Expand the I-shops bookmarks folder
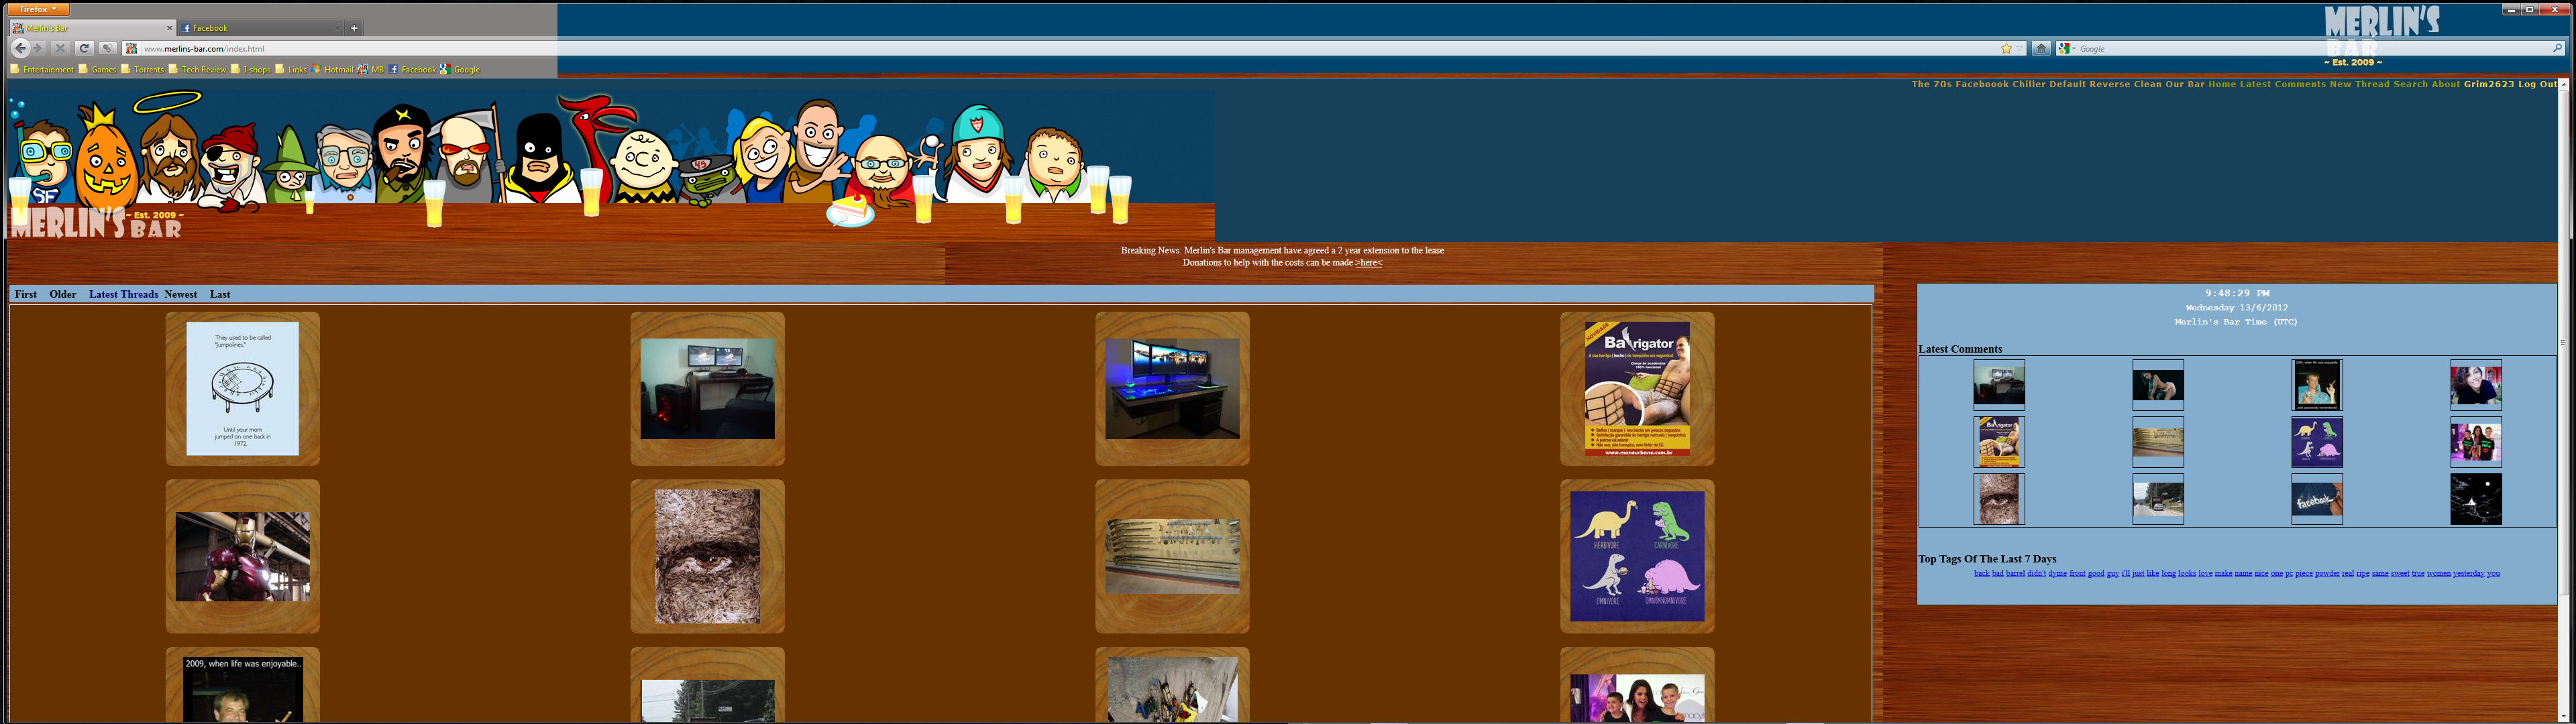This screenshot has width=2576, height=724. [x=250, y=69]
